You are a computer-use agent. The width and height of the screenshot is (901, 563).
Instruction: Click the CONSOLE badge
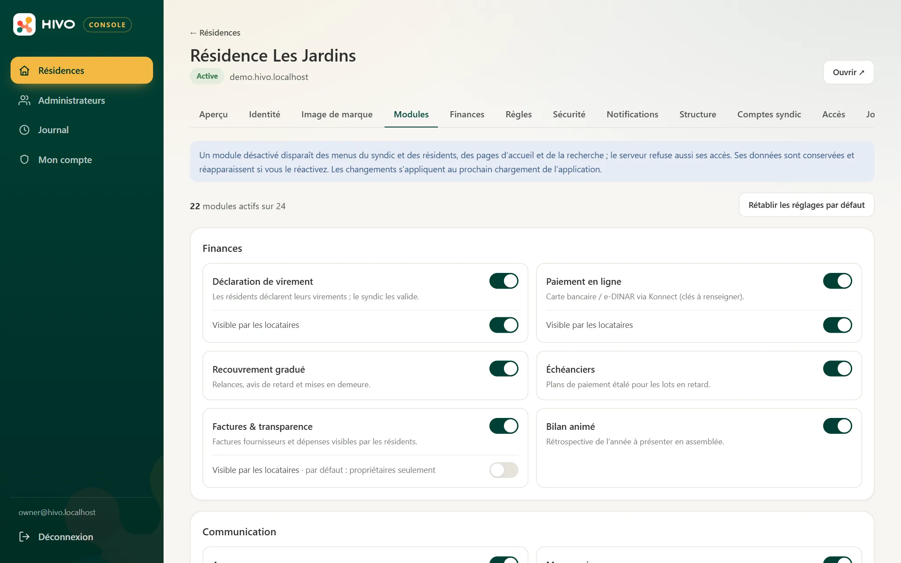107,25
